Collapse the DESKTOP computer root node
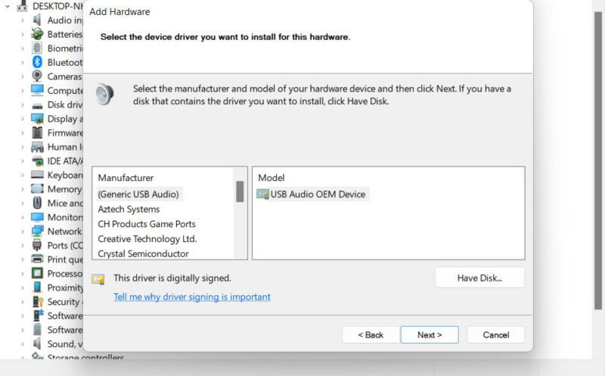 coord(7,6)
